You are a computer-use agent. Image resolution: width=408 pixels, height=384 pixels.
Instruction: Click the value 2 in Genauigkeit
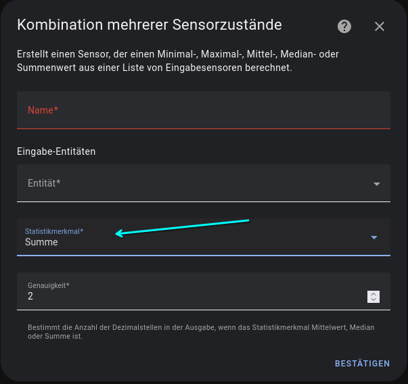(x=30, y=297)
